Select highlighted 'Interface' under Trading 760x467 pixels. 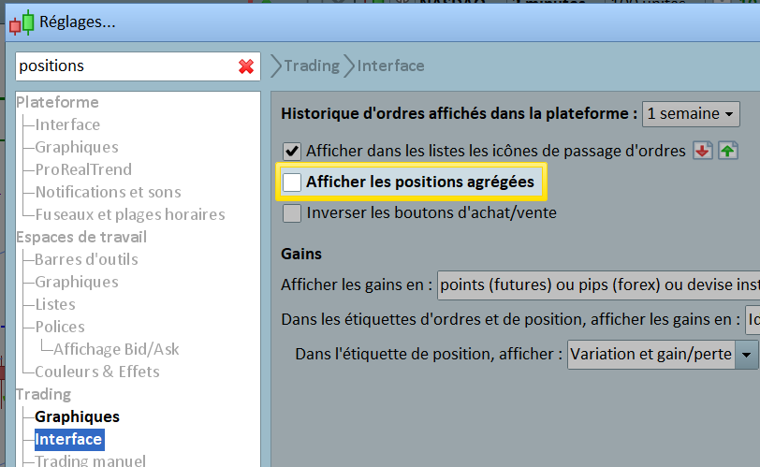68,439
